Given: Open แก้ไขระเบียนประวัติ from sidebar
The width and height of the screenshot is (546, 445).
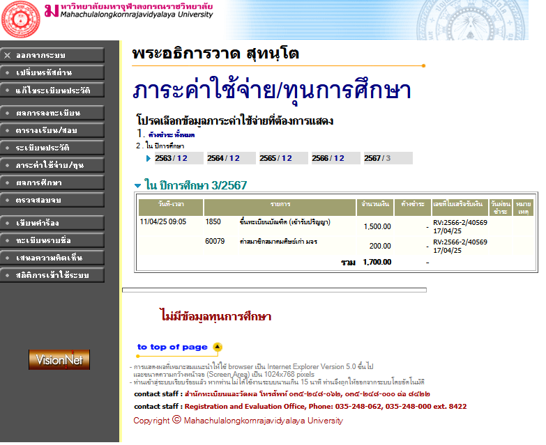Looking at the screenshot, I should click(x=52, y=90).
